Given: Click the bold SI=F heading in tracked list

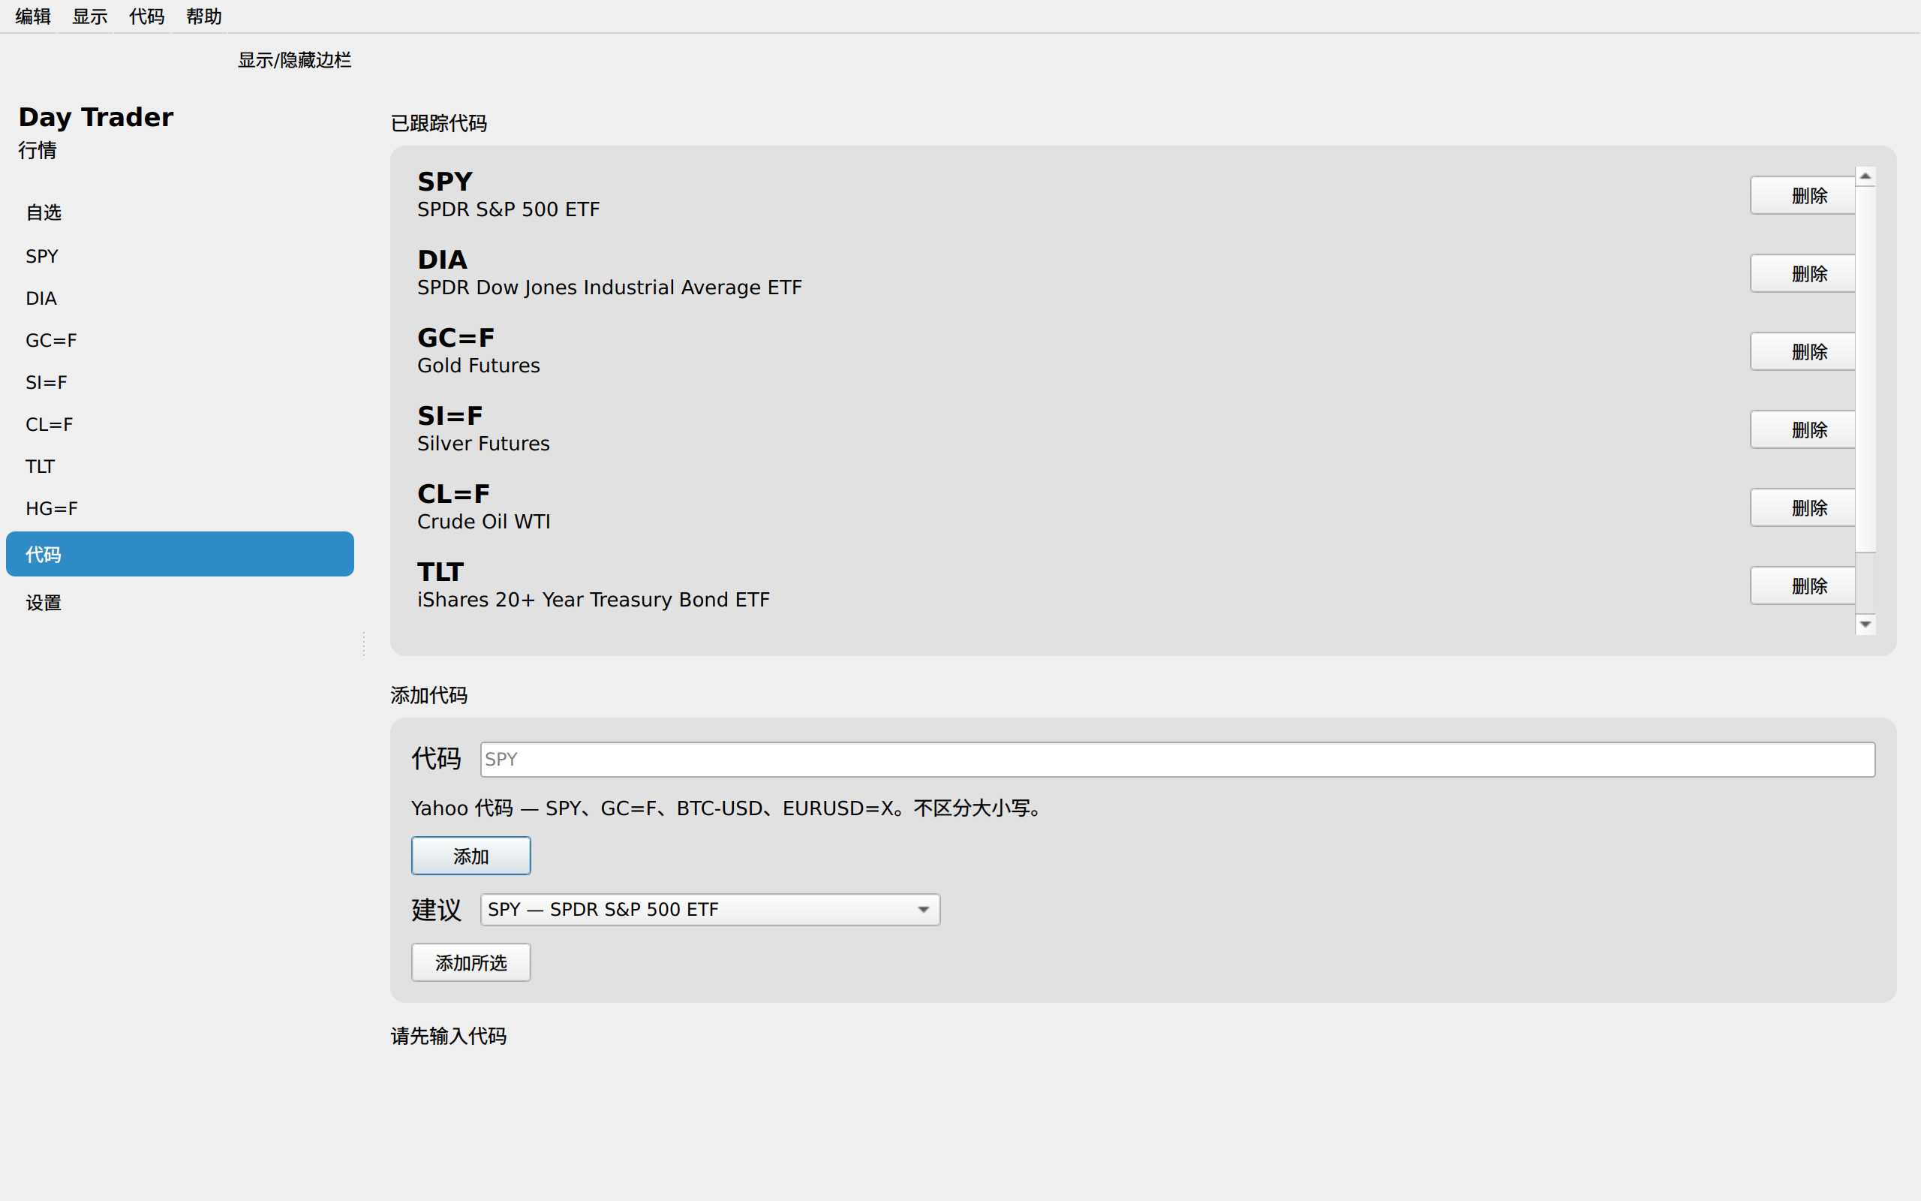Looking at the screenshot, I should pyautogui.click(x=450, y=415).
